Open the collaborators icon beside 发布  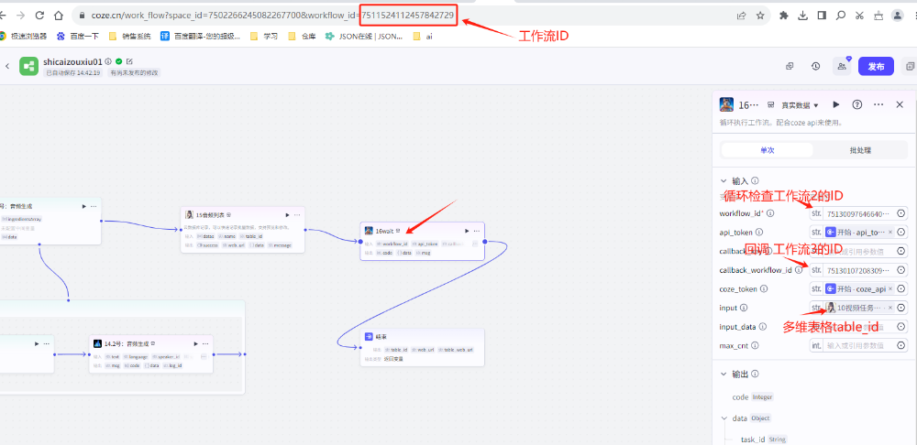(841, 66)
